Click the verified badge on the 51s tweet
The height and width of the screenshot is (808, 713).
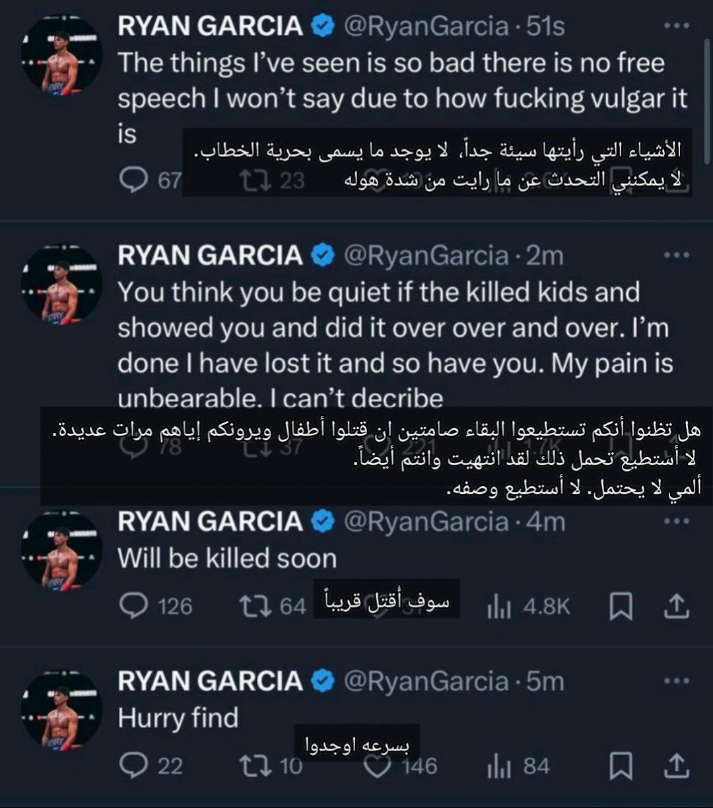tap(322, 26)
